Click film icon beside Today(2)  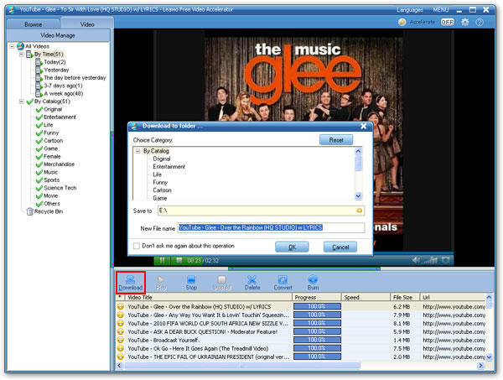pos(39,62)
